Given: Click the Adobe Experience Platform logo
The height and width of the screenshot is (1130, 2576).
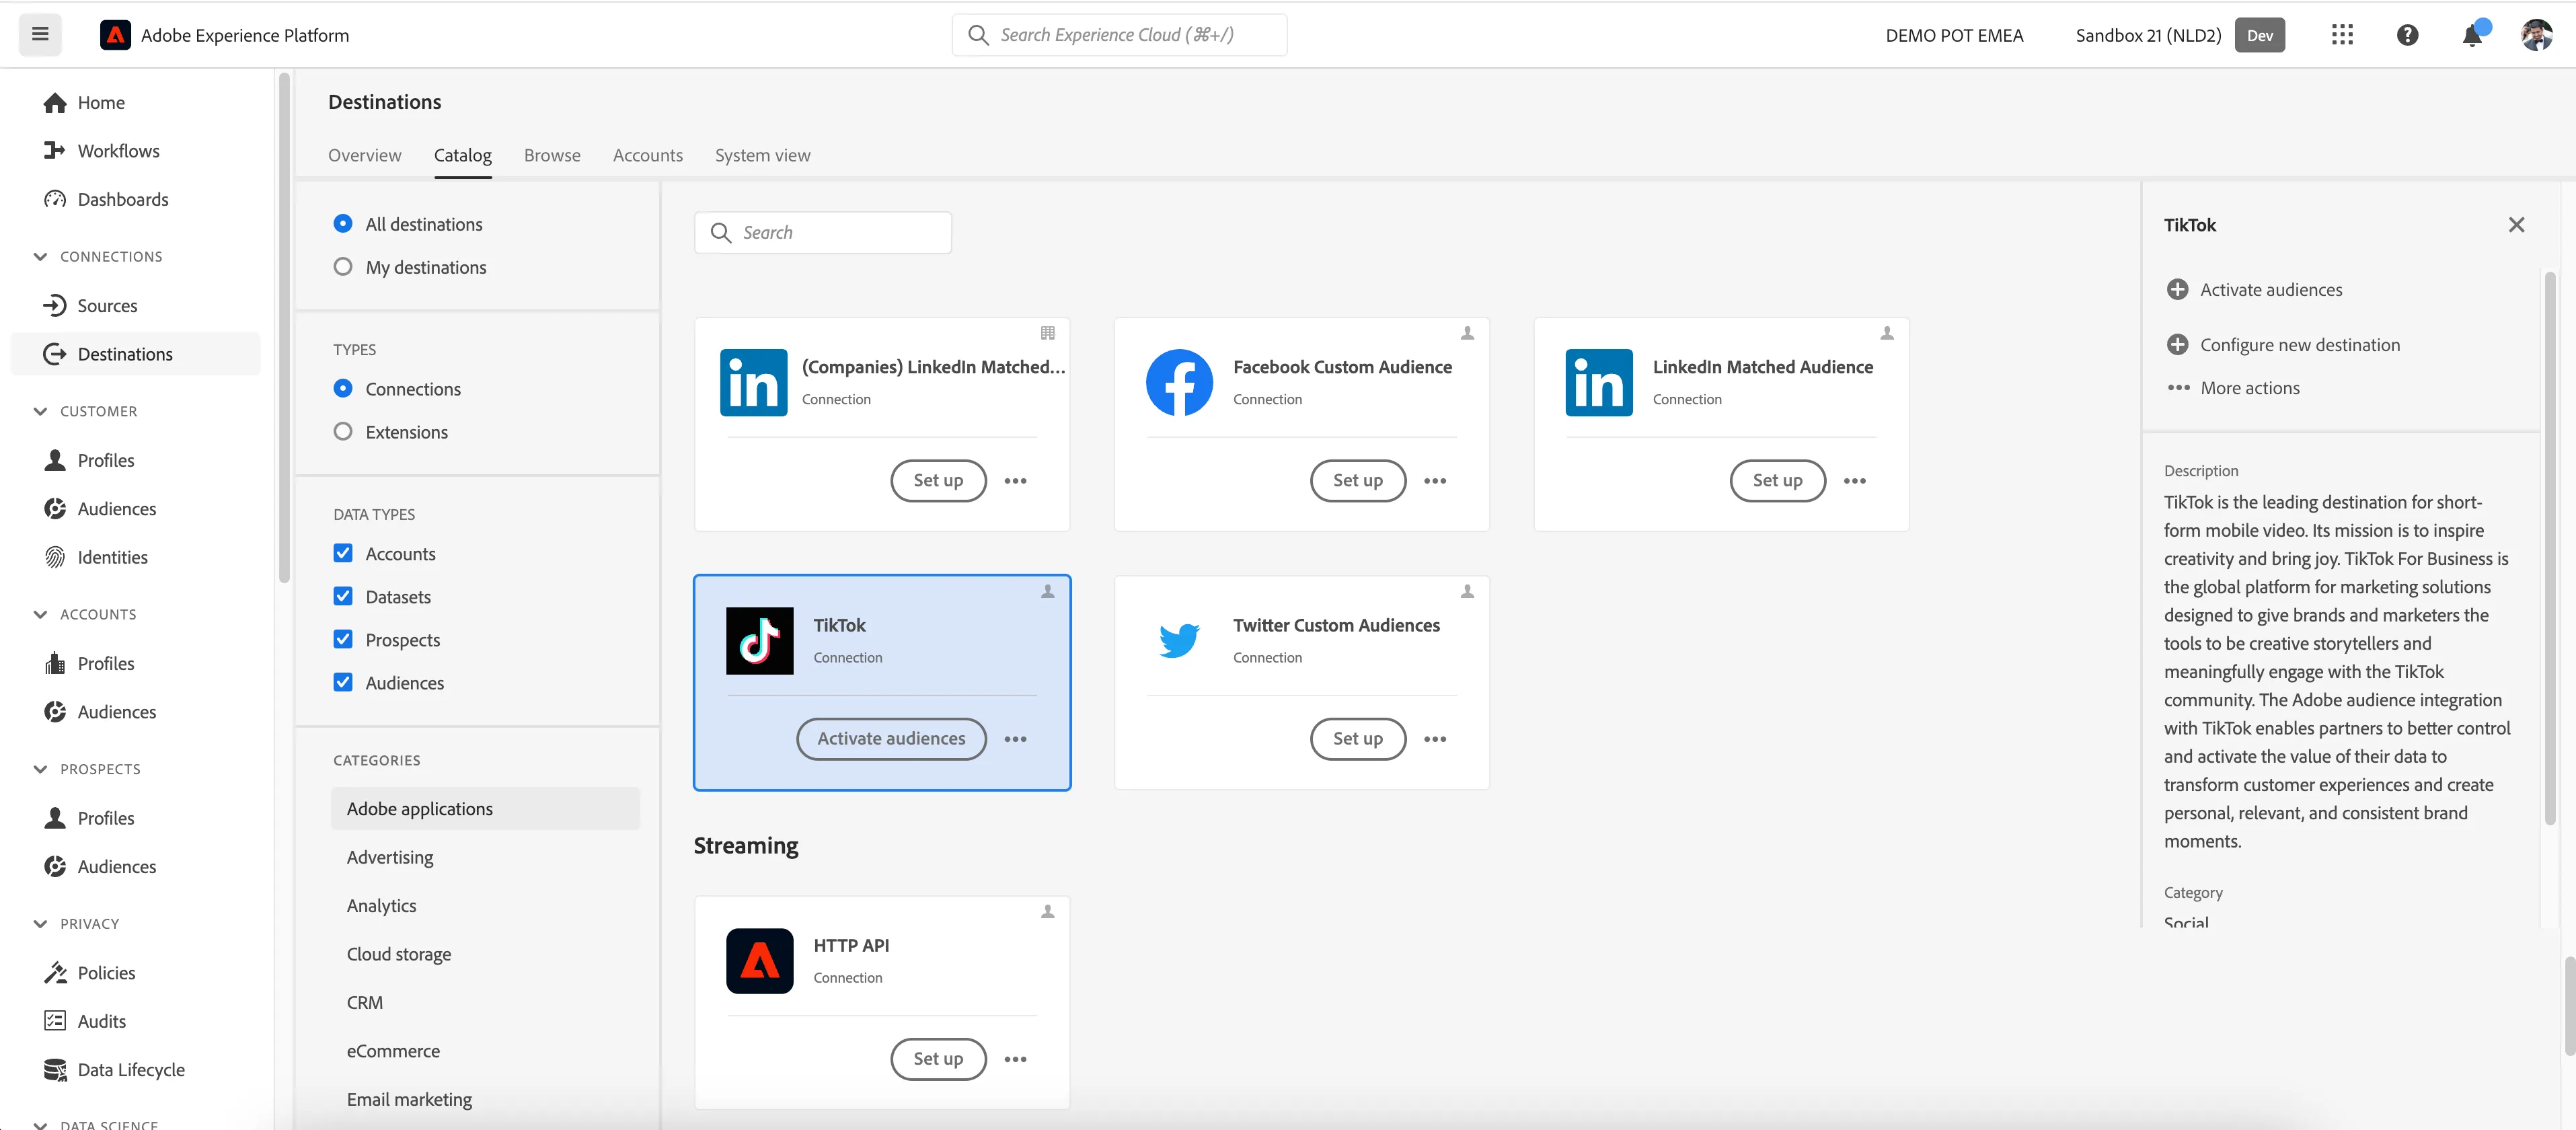Looking at the screenshot, I should (x=115, y=35).
